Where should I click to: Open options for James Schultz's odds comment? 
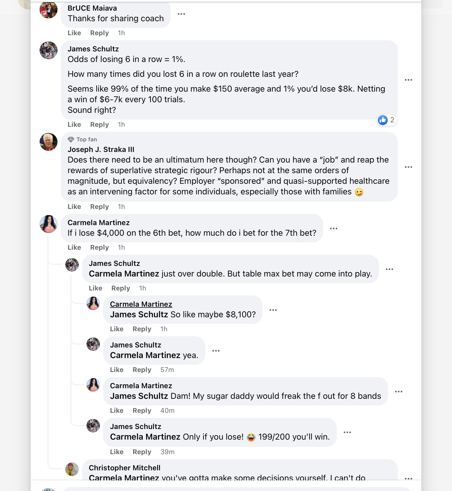pyautogui.click(x=408, y=80)
